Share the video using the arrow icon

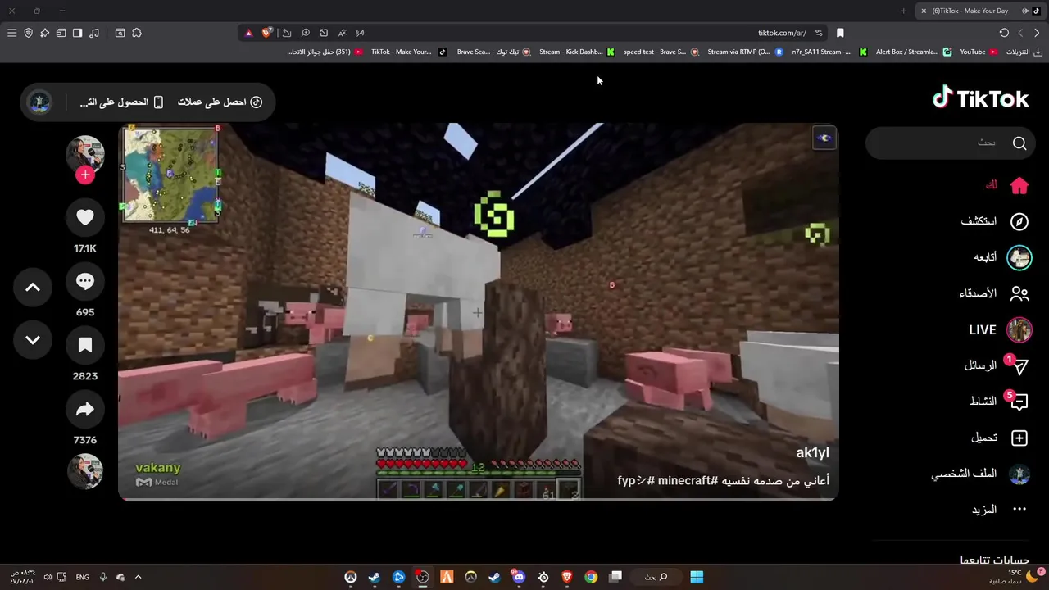coord(85,409)
